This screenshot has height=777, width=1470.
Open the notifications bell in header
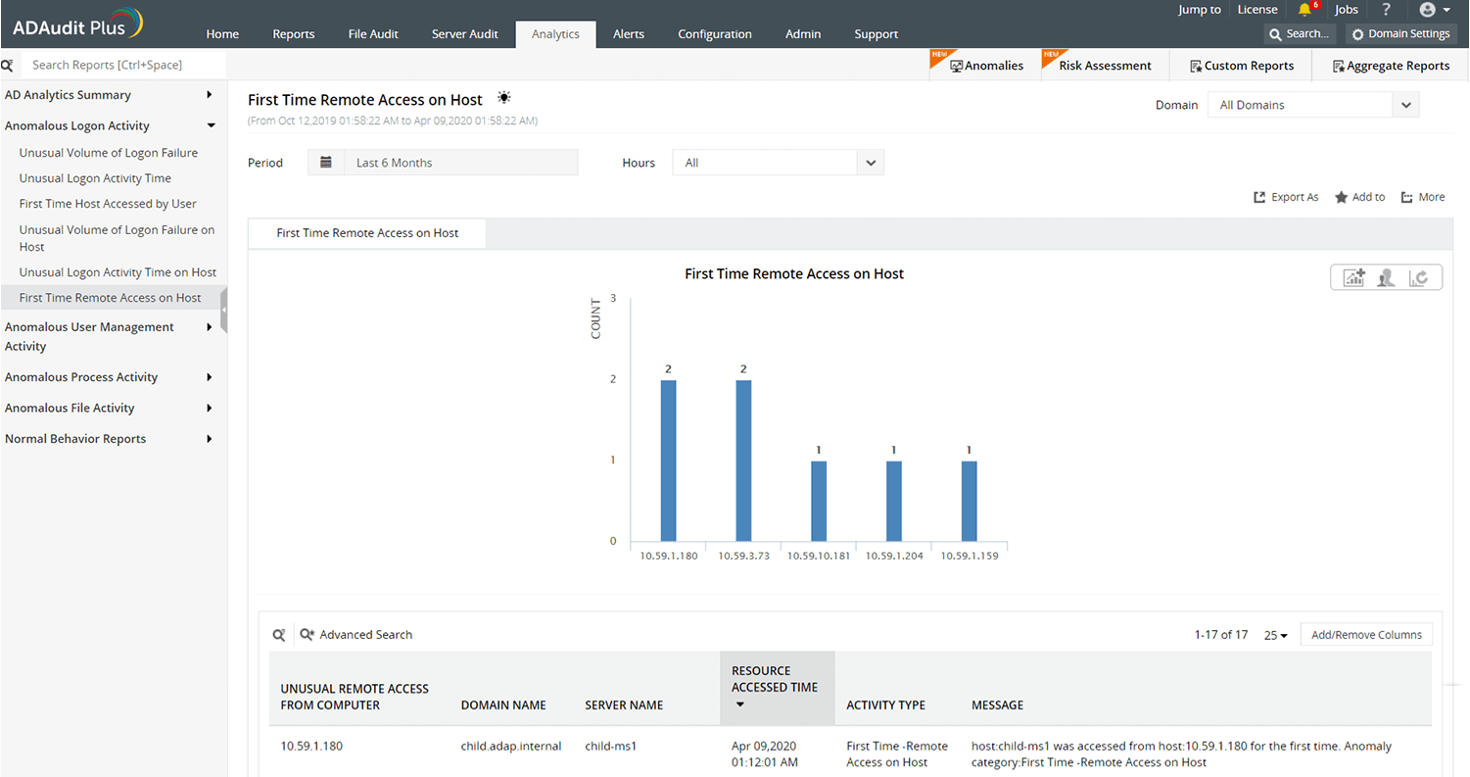click(x=1306, y=9)
